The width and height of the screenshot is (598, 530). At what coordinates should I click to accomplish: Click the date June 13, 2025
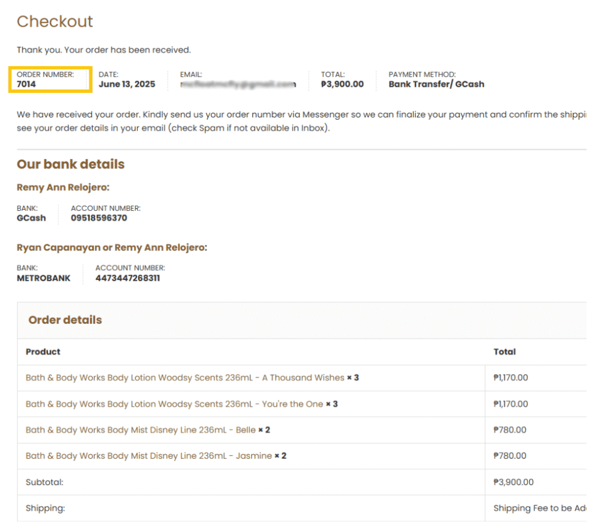[x=127, y=84]
